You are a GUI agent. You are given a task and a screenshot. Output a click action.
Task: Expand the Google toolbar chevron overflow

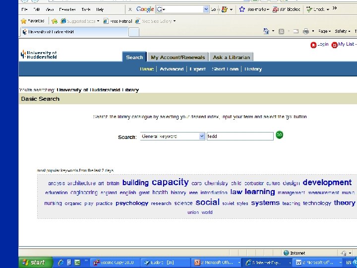pos(335,8)
